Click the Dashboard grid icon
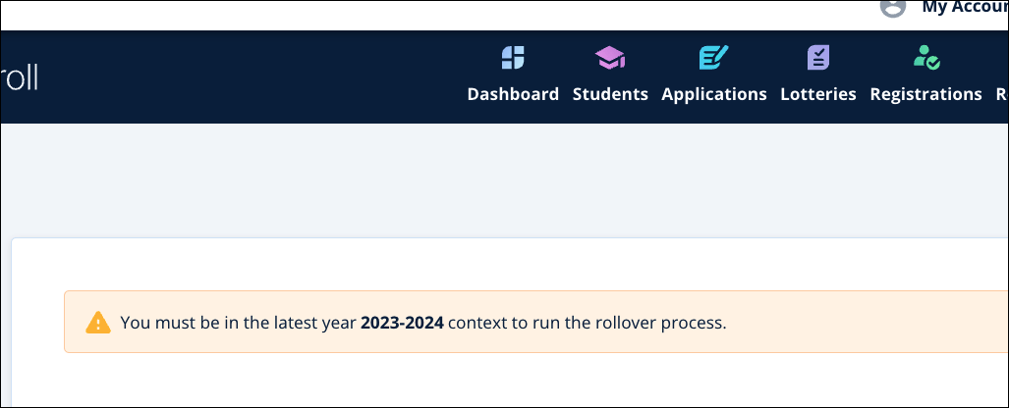 513,58
